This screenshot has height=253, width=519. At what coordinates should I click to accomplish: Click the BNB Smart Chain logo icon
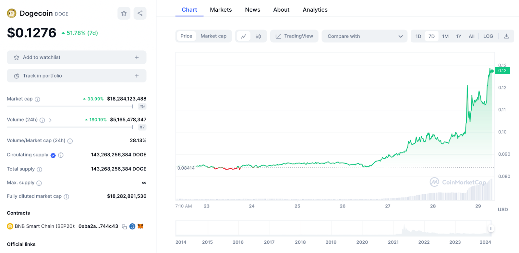(10, 227)
